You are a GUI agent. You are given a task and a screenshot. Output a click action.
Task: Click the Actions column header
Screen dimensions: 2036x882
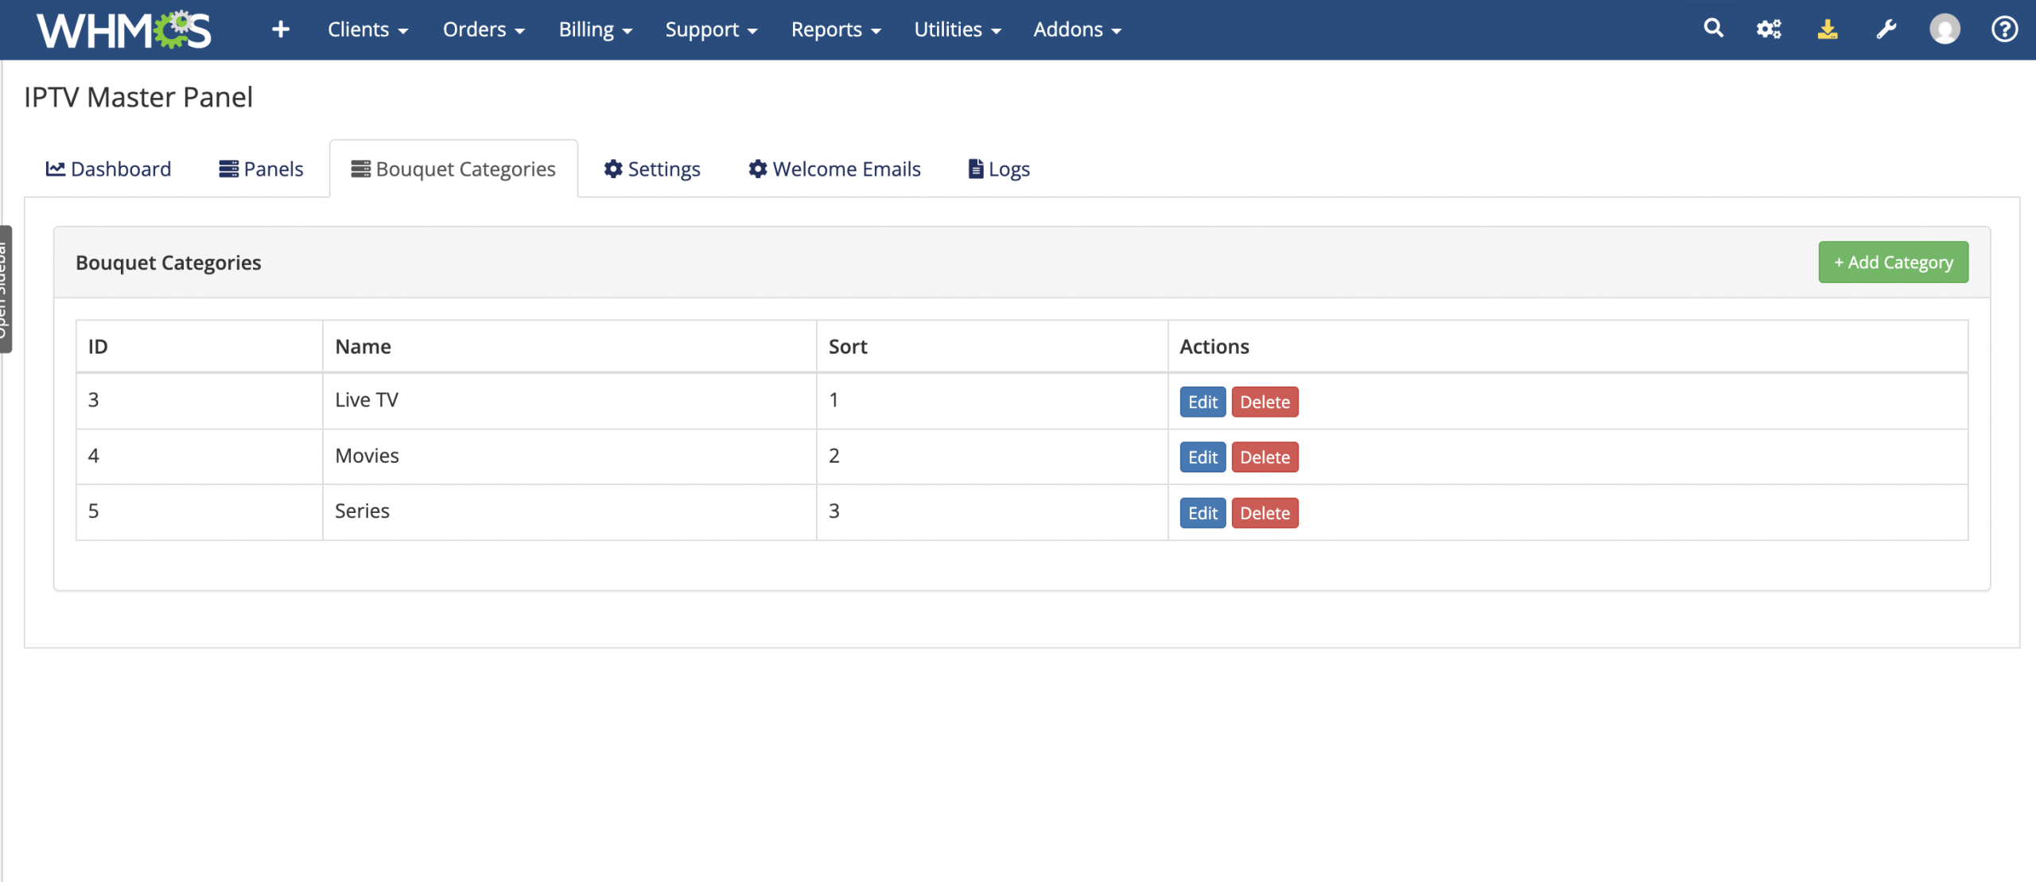[x=1568, y=347]
